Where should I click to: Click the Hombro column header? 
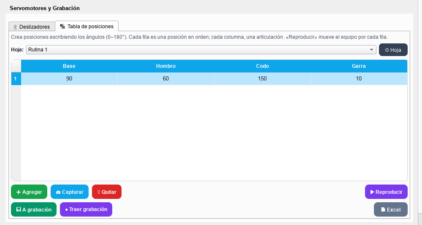[166, 66]
